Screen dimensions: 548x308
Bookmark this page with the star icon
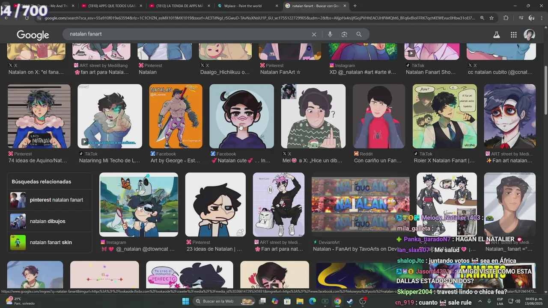click(x=491, y=18)
